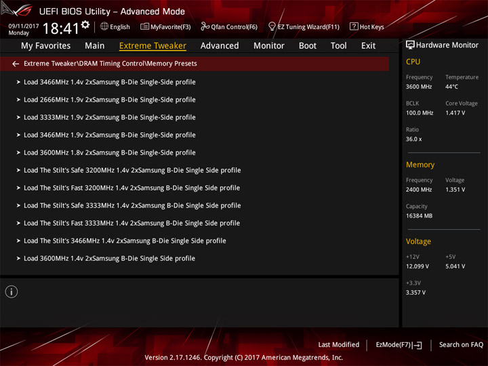Image resolution: width=488 pixels, height=366 pixels.
Task: Click the 09/11/2017 date text
Action: click(24, 26)
